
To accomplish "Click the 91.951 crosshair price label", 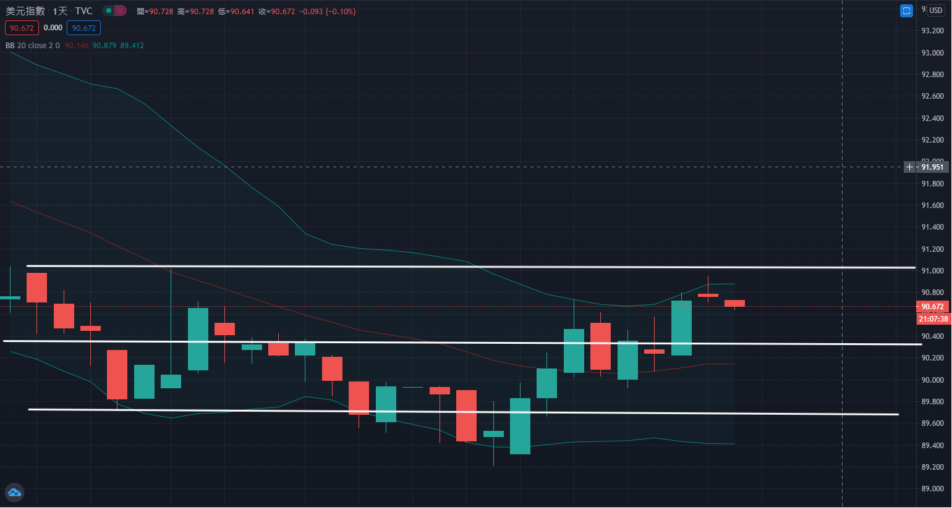I will [x=932, y=167].
